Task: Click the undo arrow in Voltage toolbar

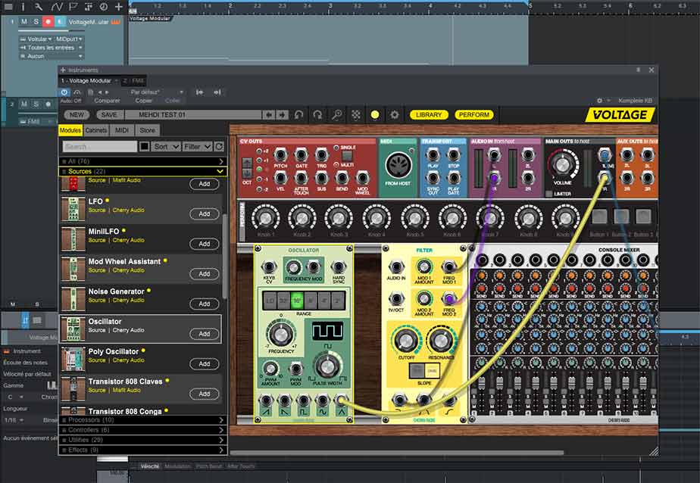Action: point(298,114)
